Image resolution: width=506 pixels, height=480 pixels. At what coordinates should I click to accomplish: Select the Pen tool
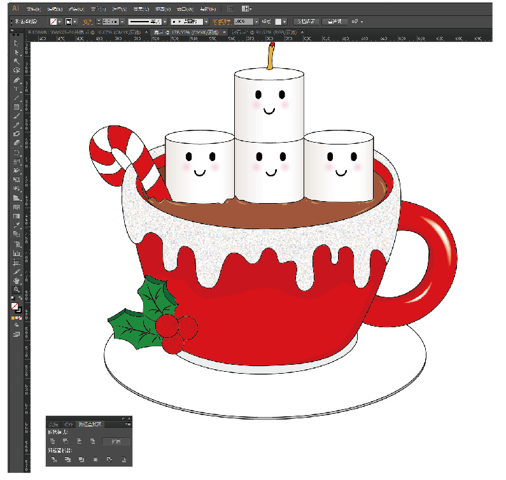17,80
